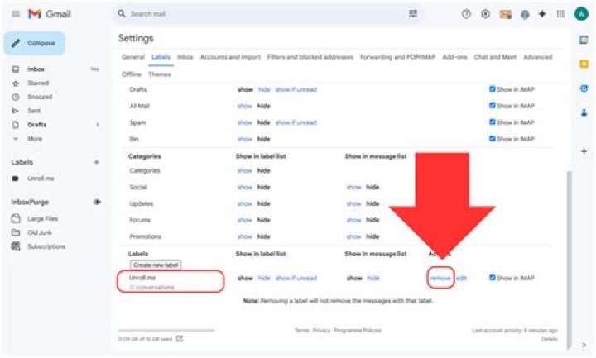Click the search options filter icon
This screenshot has height=358, width=596.
coord(413,14)
